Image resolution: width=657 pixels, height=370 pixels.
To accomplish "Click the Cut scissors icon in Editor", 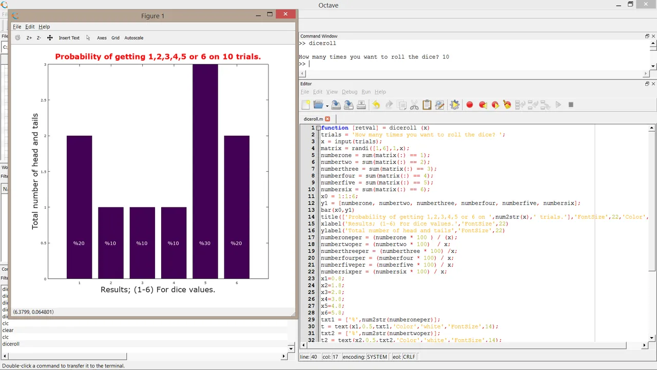I will tap(414, 105).
